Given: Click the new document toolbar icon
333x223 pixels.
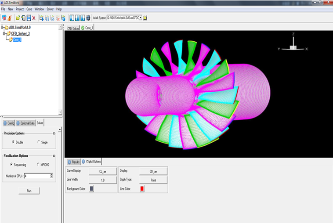Looking at the screenshot, I should tap(23, 18).
